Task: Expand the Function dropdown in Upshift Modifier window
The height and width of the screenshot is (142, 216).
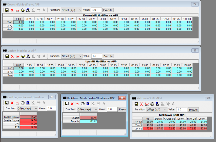Action: point(71,56)
